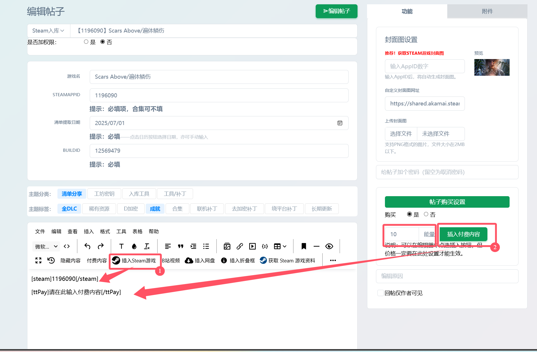The width and height of the screenshot is (537, 352).
Task: Open the Steam入库 category dropdown
Action: (48, 31)
